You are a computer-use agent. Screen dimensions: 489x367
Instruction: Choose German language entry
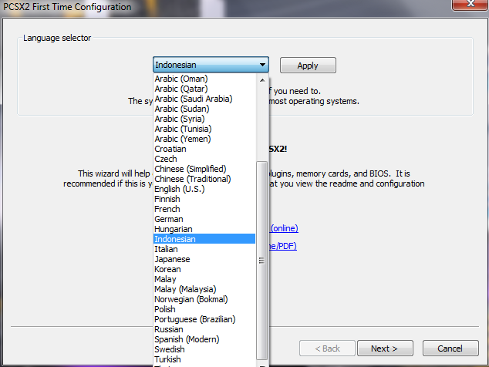204,219
